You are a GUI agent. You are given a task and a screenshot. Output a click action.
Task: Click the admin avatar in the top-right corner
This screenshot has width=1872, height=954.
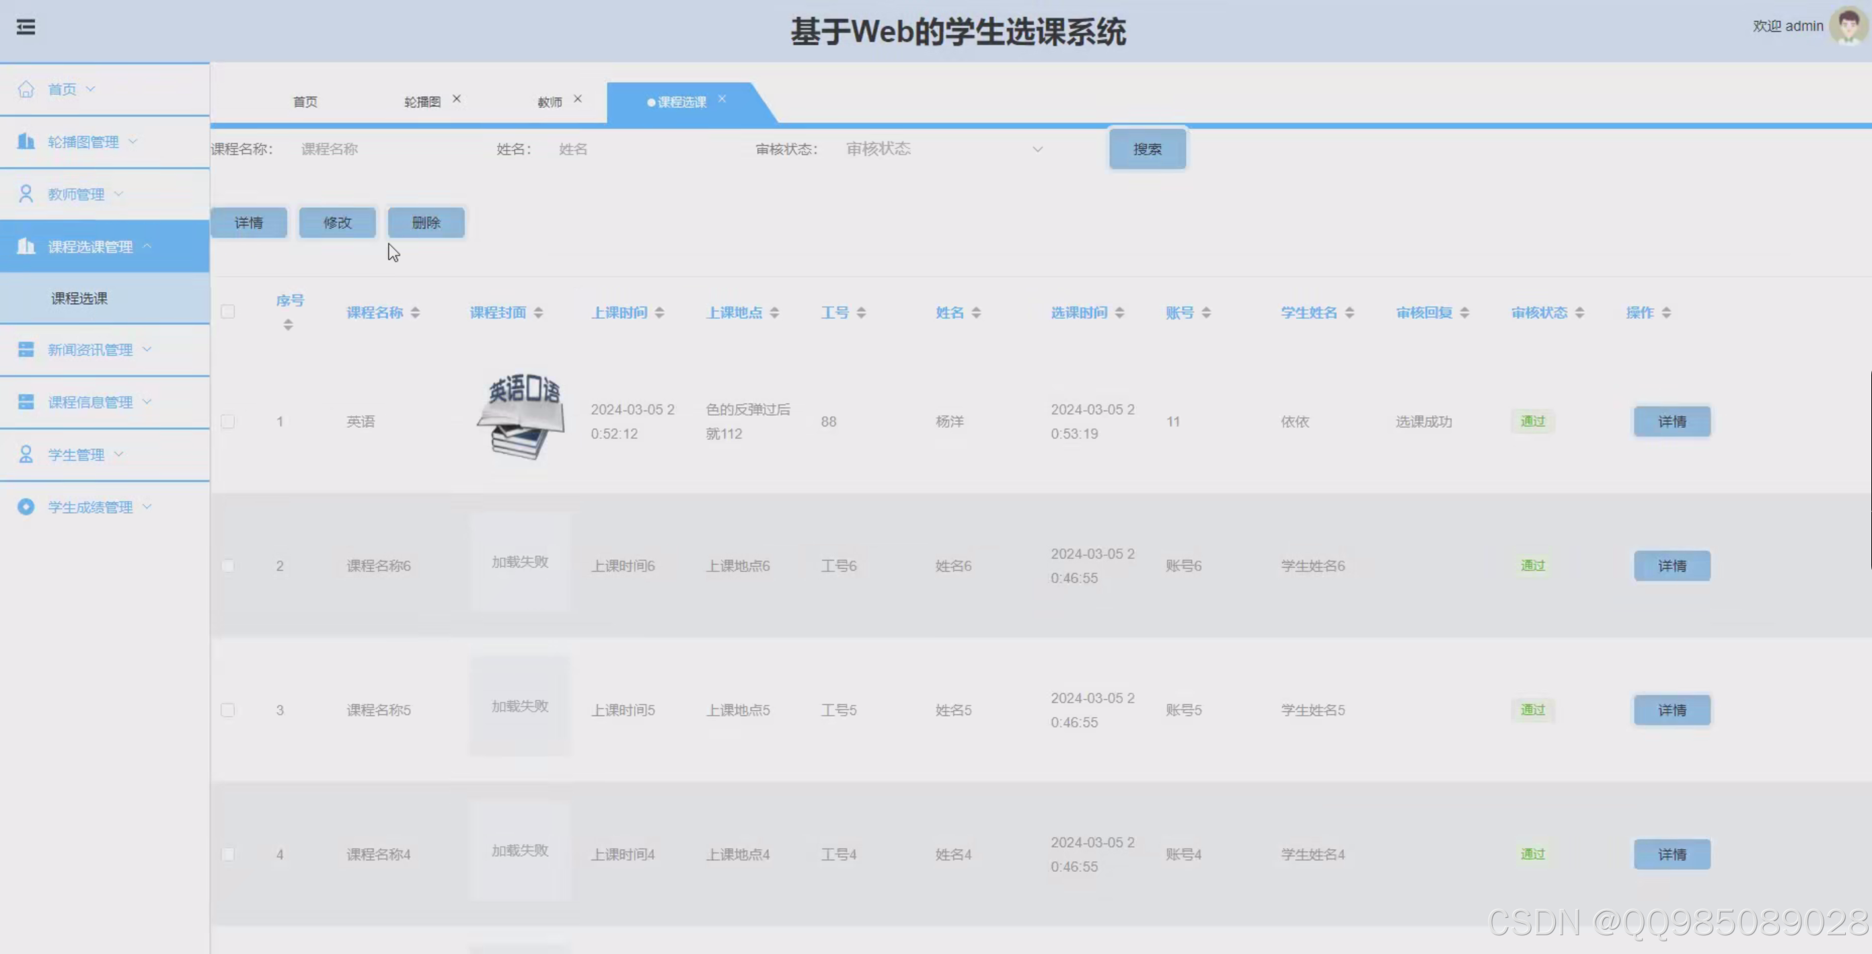point(1846,27)
